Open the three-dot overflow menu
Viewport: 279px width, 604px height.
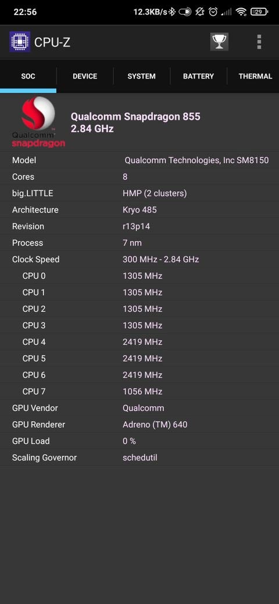(259, 42)
